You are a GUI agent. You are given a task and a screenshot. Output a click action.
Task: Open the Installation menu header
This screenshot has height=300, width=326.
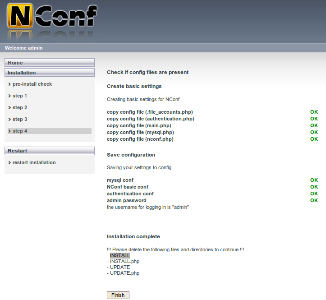[50, 72]
